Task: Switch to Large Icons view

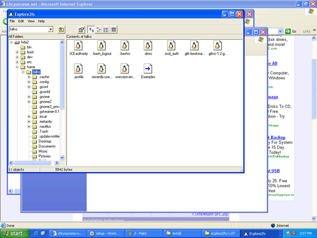Action: [x=92, y=30]
